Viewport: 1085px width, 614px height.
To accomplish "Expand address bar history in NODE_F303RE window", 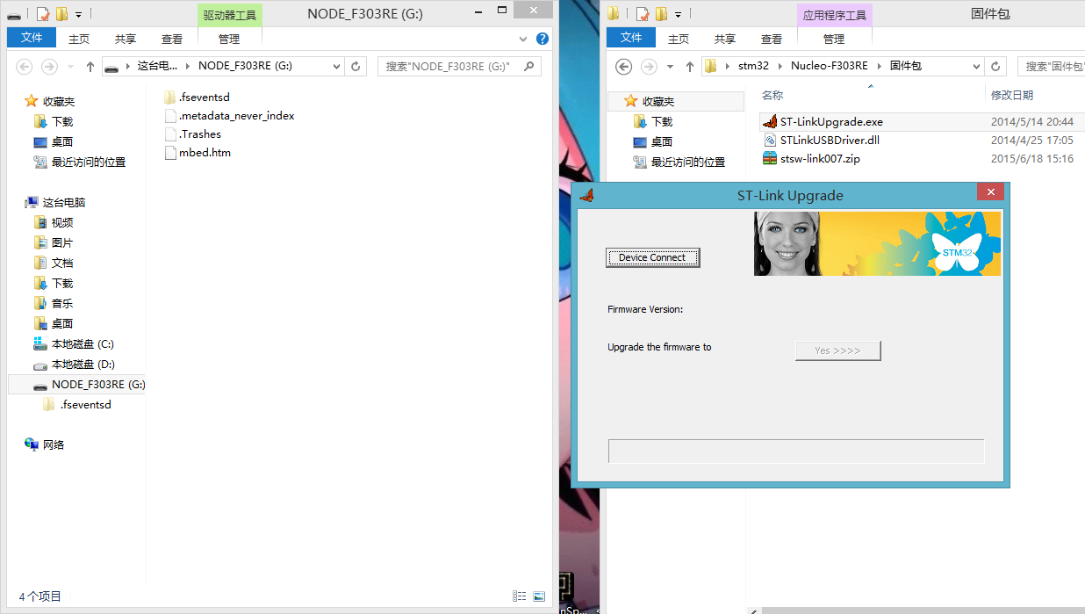I will pyautogui.click(x=336, y=66).
